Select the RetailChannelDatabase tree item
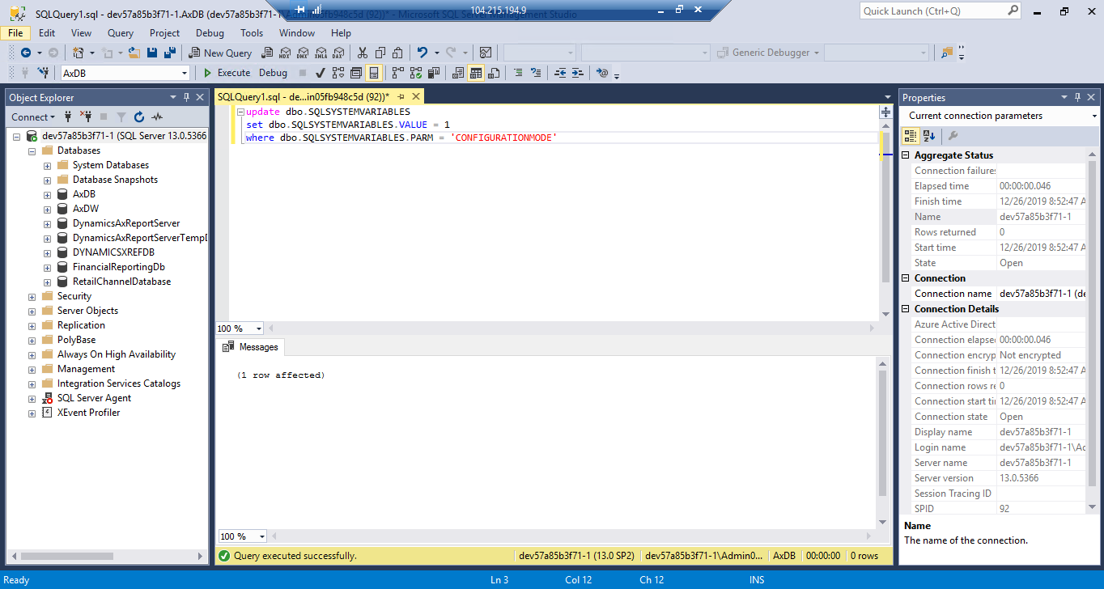 [121, 282]
